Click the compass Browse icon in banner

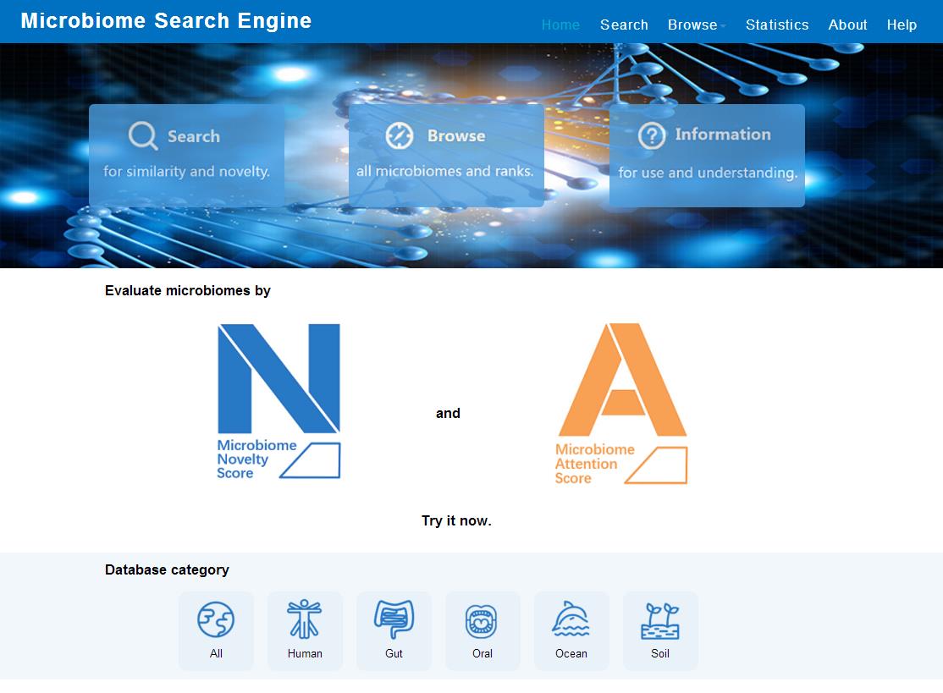tap(400, 135)
